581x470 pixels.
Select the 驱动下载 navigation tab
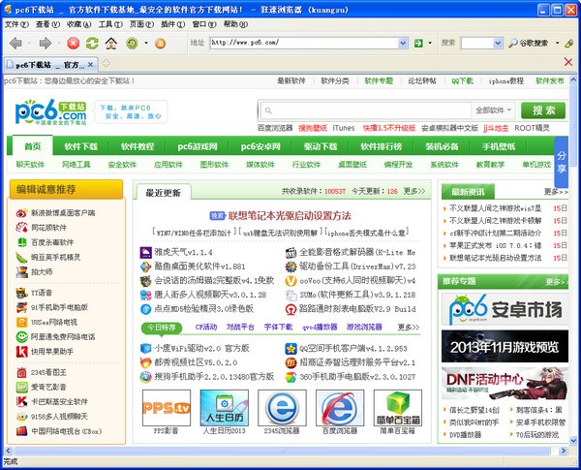click(321, 146)
